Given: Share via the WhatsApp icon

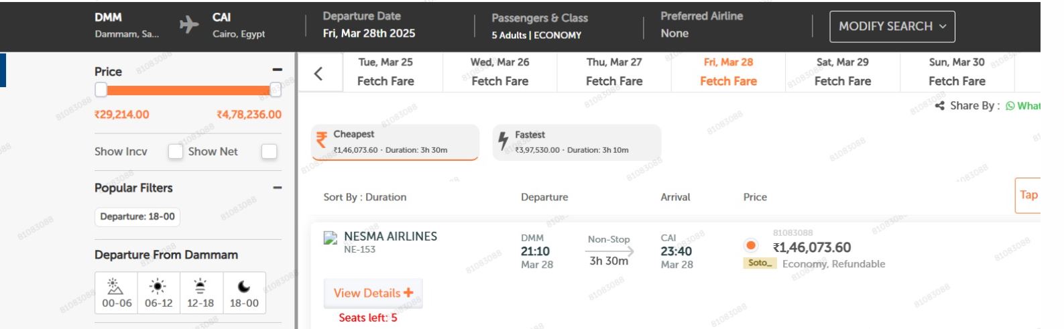Looking at the screenshot, I should pyautogui.click(x=1010, y=106).
